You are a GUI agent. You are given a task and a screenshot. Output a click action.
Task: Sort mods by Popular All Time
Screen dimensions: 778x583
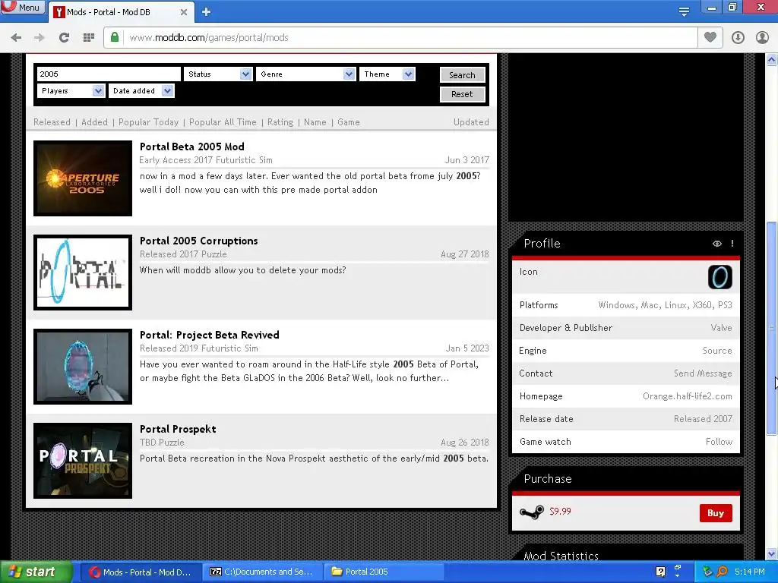click(223, 122)
